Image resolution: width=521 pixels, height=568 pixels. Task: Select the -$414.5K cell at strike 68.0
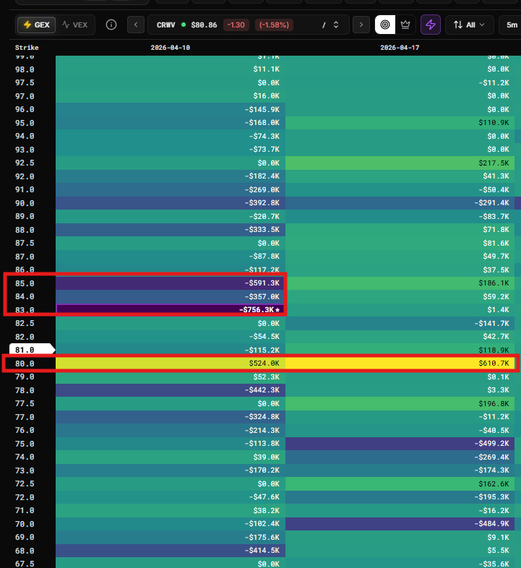[171, 551]
